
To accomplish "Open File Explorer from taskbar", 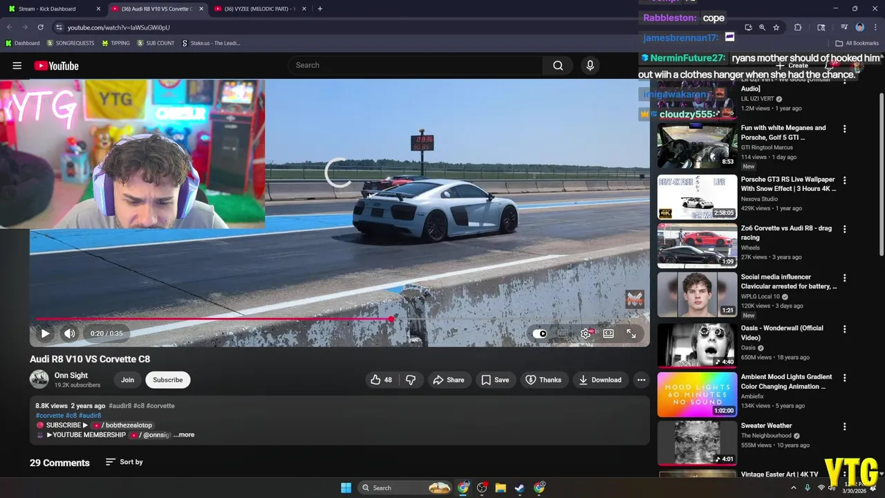I will point(501,488).
